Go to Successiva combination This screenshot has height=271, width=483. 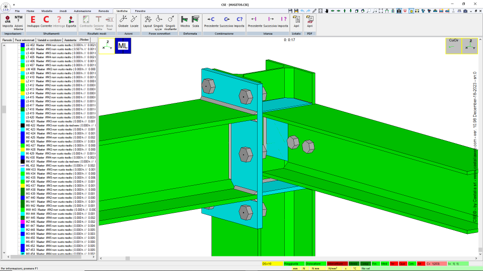click(x=226, y=22)
